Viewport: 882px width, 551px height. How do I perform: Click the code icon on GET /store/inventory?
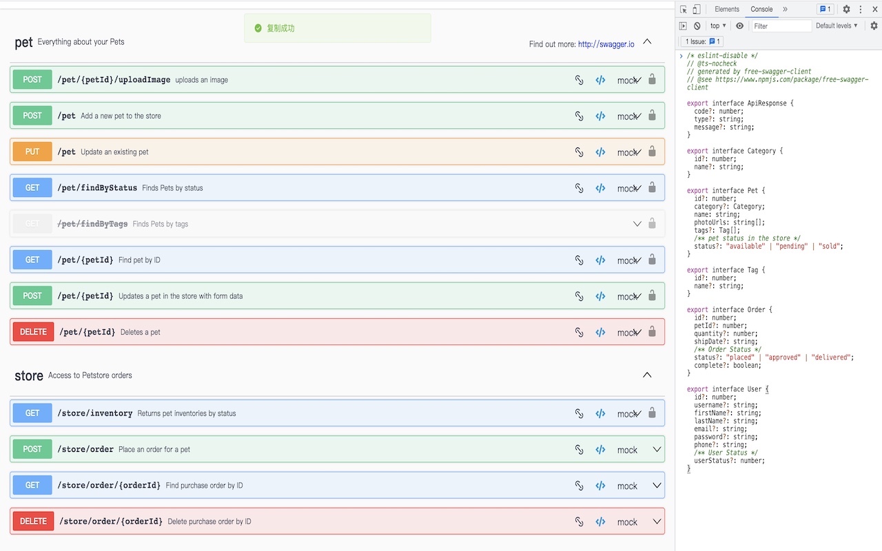(600, 414)
